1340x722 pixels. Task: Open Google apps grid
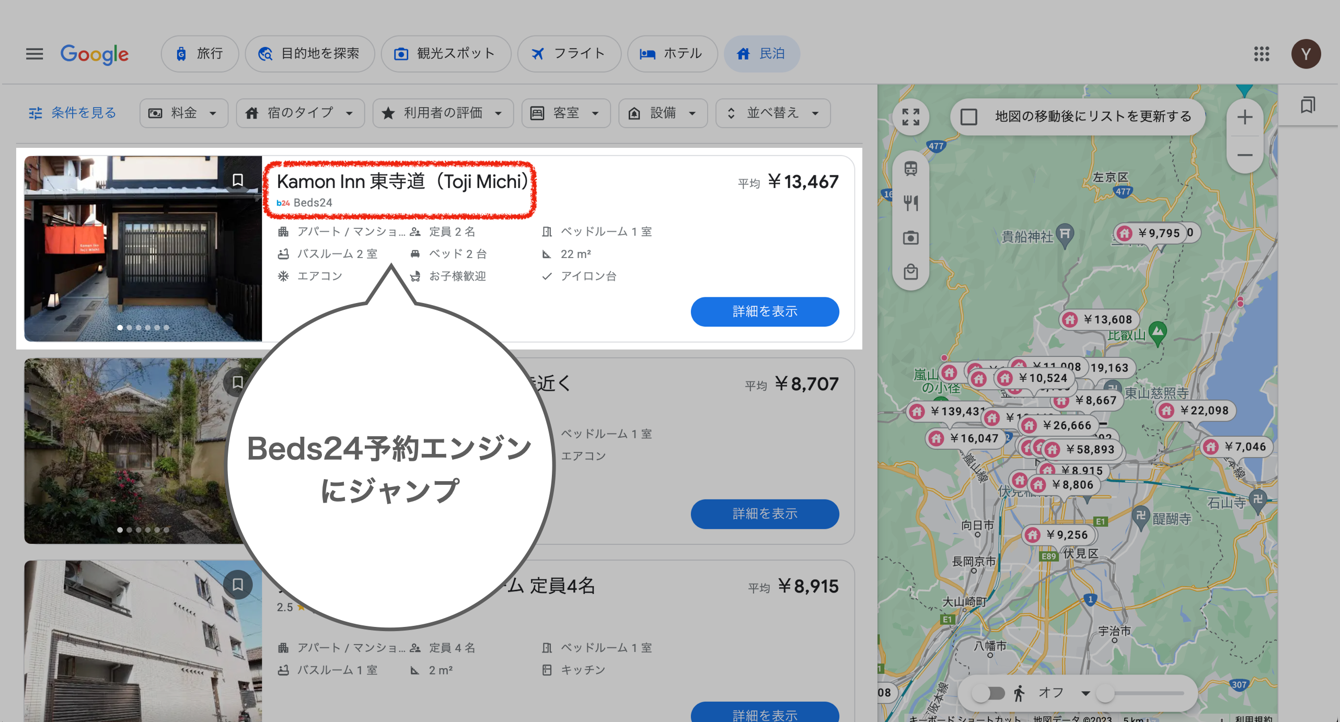1261,54
